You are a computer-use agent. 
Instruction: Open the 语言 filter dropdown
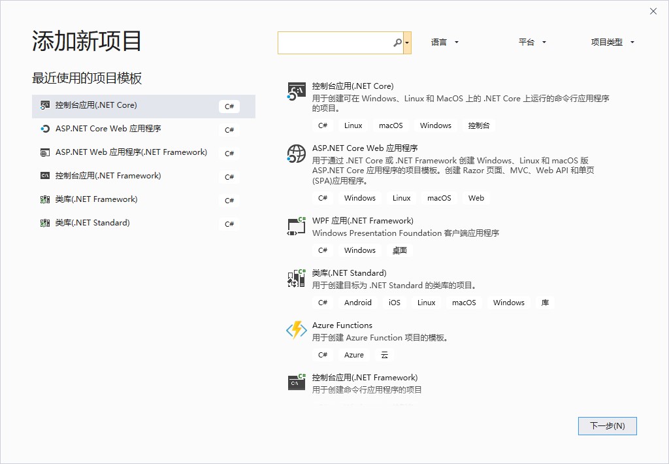(x=445, y=42)
